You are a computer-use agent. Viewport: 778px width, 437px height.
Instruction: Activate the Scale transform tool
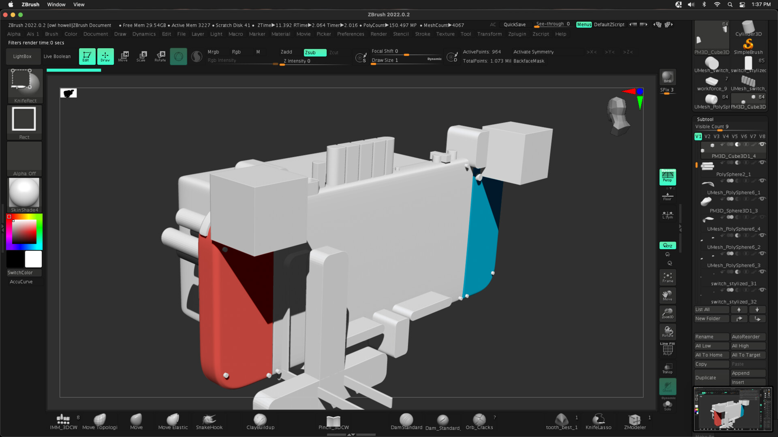(x=141, y=56)
